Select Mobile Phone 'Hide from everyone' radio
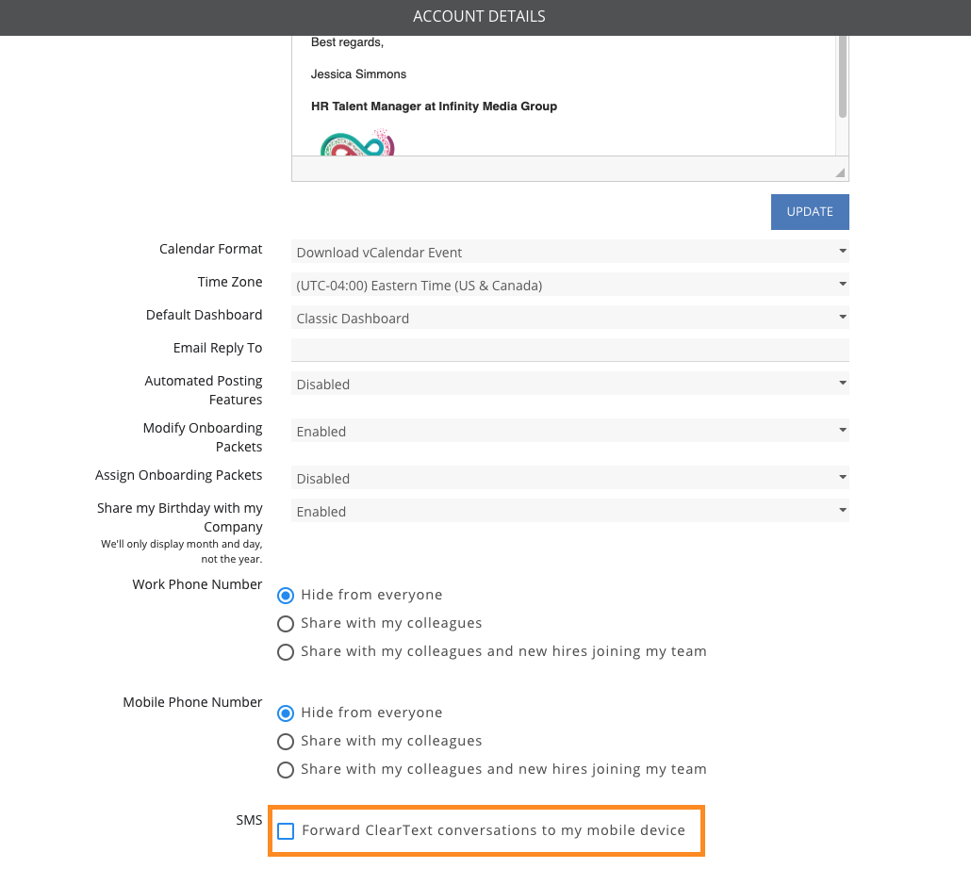 (x=286, y=713)
